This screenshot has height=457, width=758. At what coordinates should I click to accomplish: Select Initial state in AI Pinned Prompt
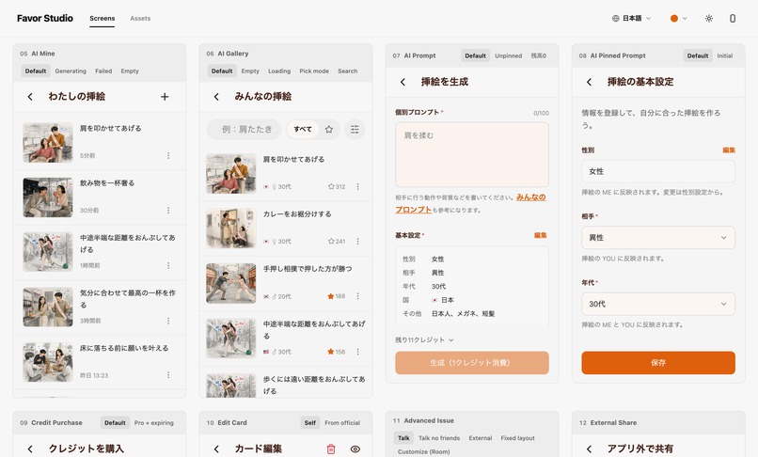725,56
